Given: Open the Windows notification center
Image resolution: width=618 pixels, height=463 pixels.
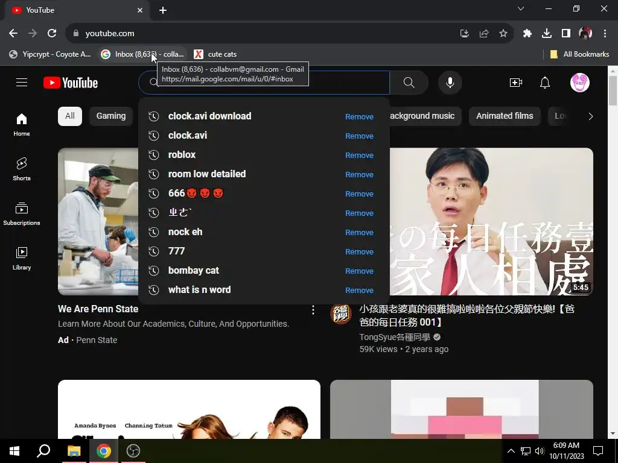Looking at the screenshot, I should [x=598, y=451].
